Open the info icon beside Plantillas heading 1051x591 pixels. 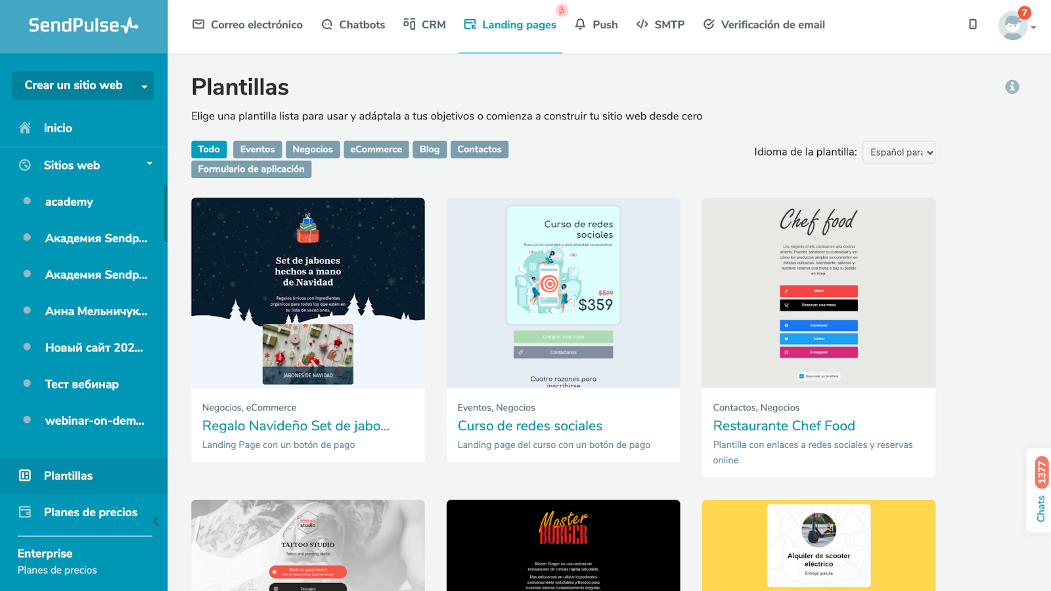click(x=1012, y=87)
